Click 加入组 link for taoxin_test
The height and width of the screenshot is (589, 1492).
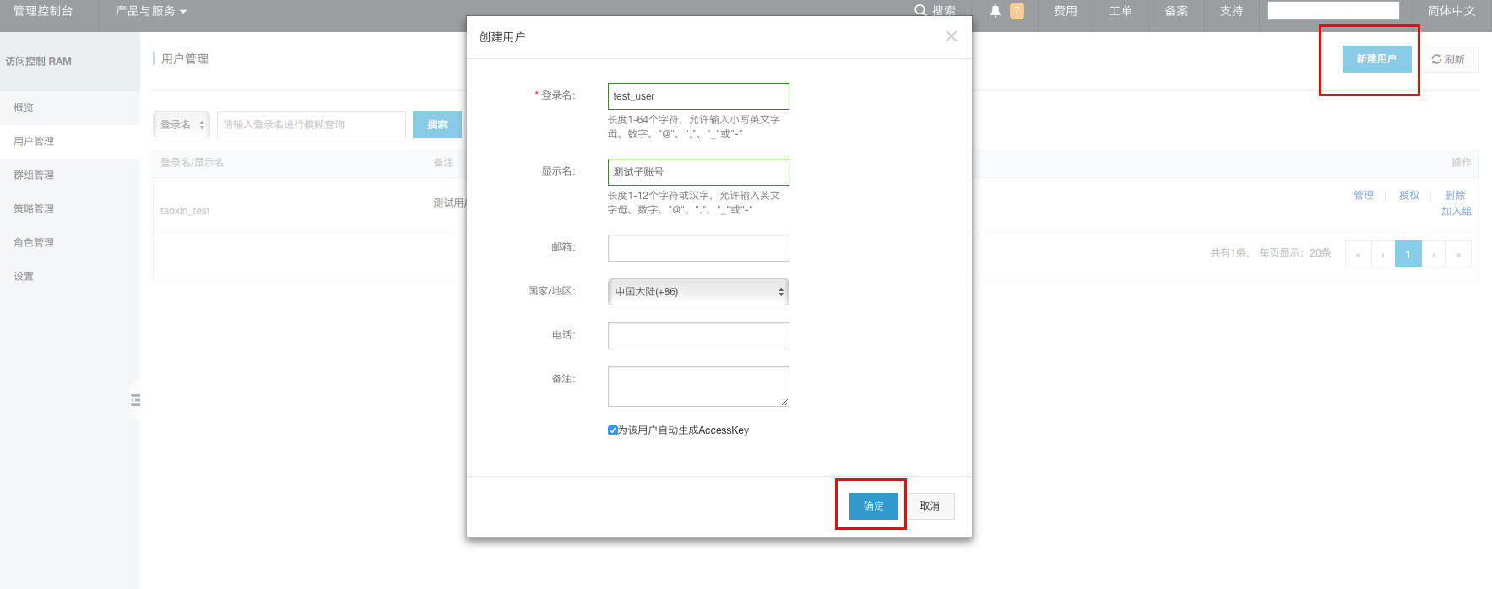pyautogui.click(x=1456, y=212)
